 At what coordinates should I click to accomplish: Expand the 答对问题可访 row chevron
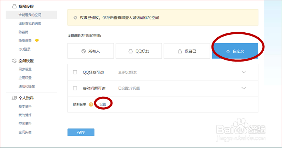[x=244, y=88]
